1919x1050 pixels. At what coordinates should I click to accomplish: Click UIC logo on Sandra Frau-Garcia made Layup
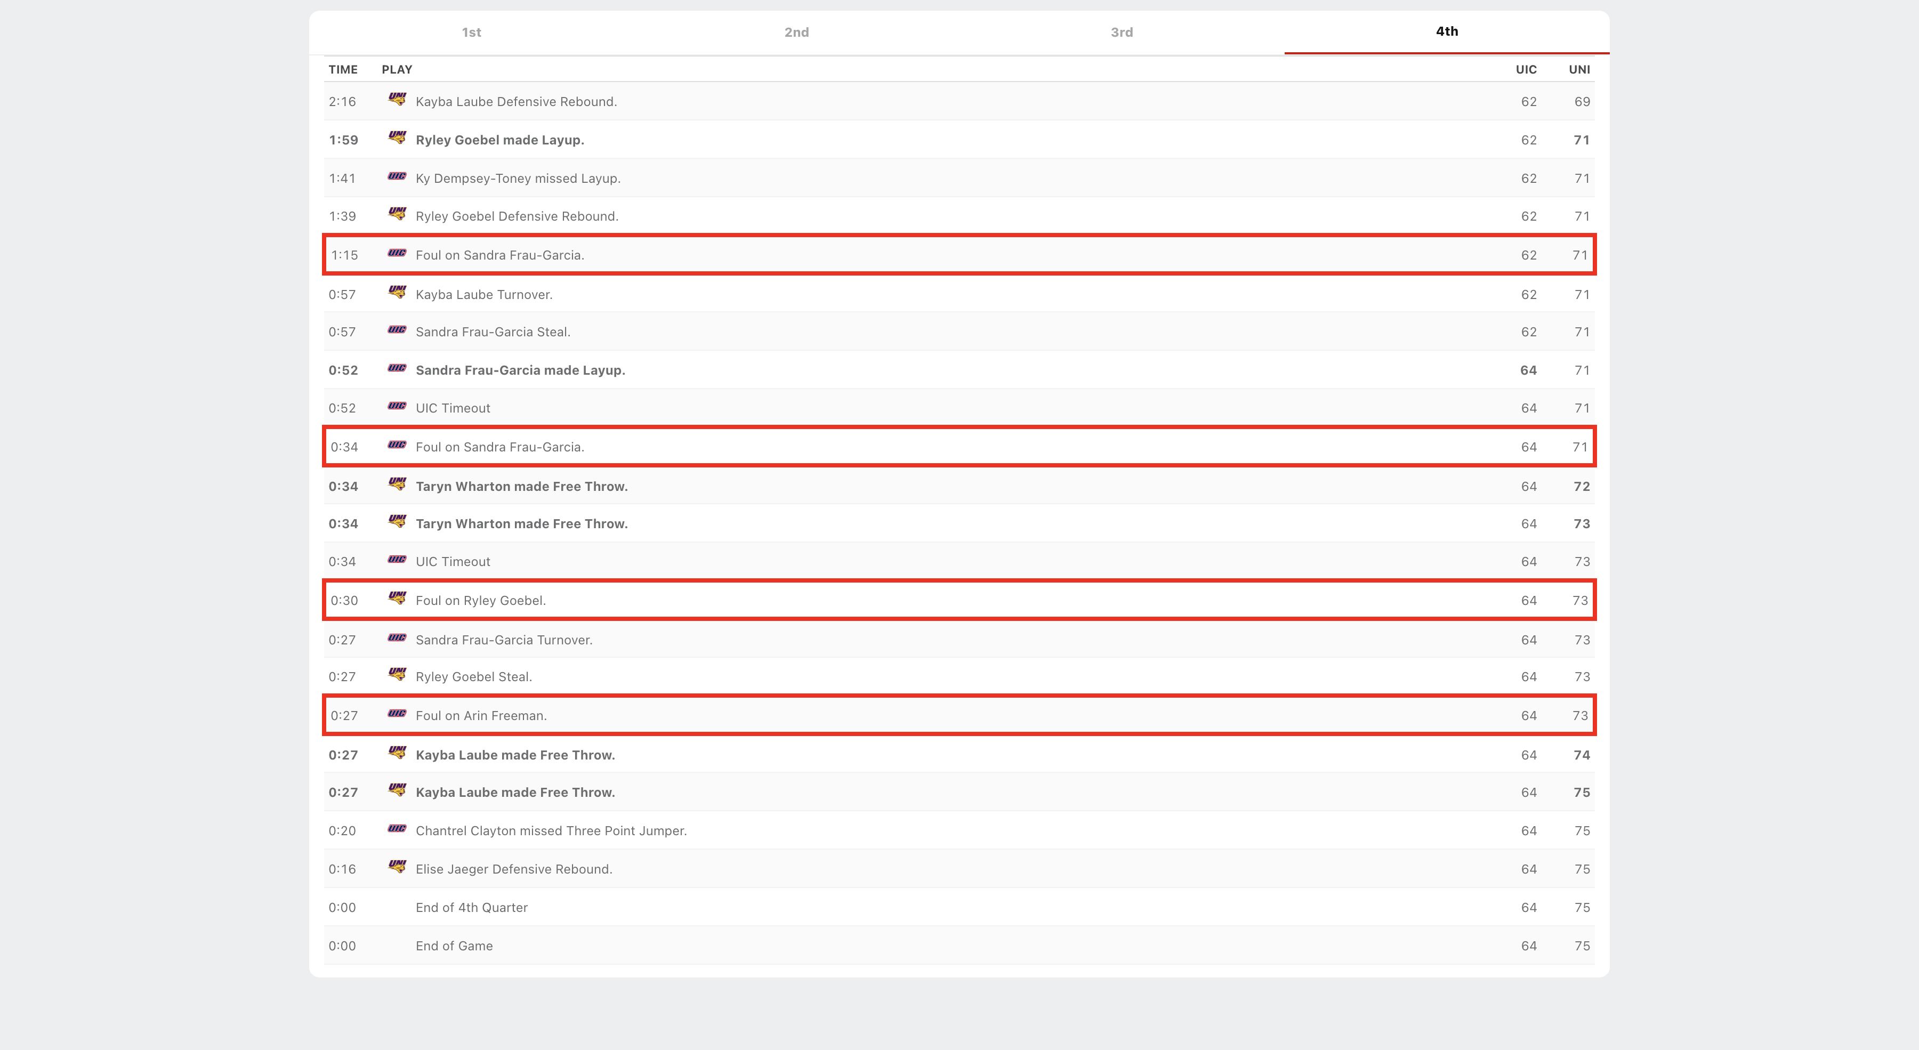click(397, 368)
